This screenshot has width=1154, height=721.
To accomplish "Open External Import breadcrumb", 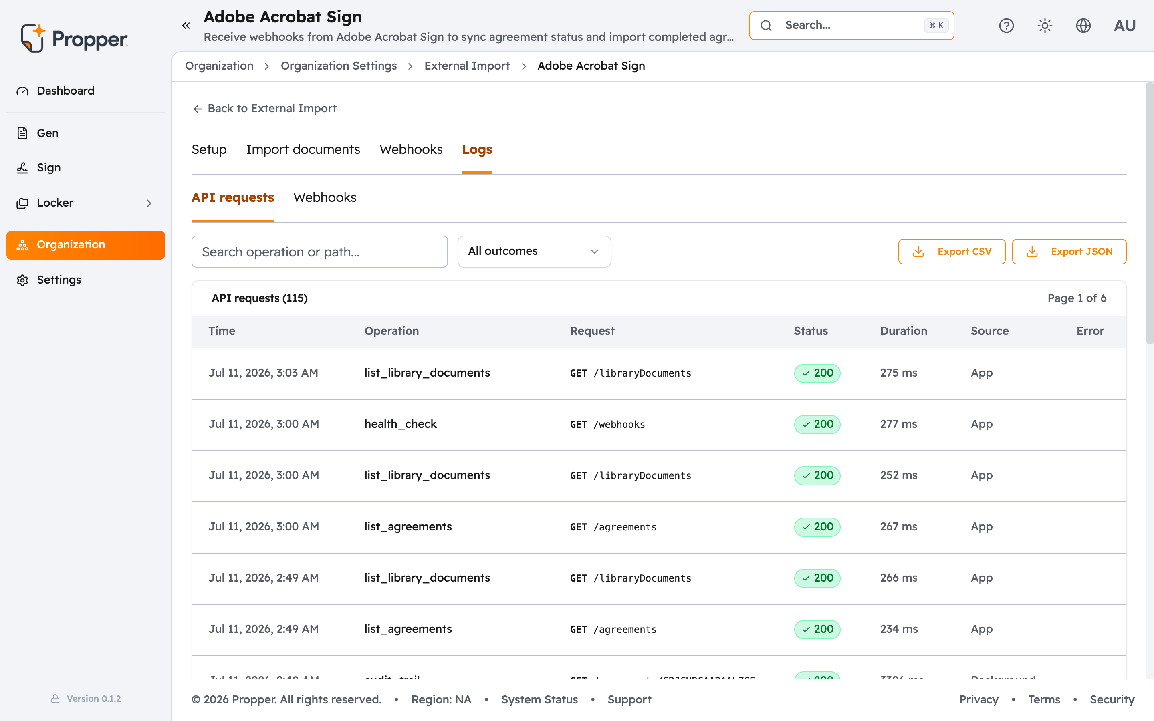I will [x=467, y=66].
